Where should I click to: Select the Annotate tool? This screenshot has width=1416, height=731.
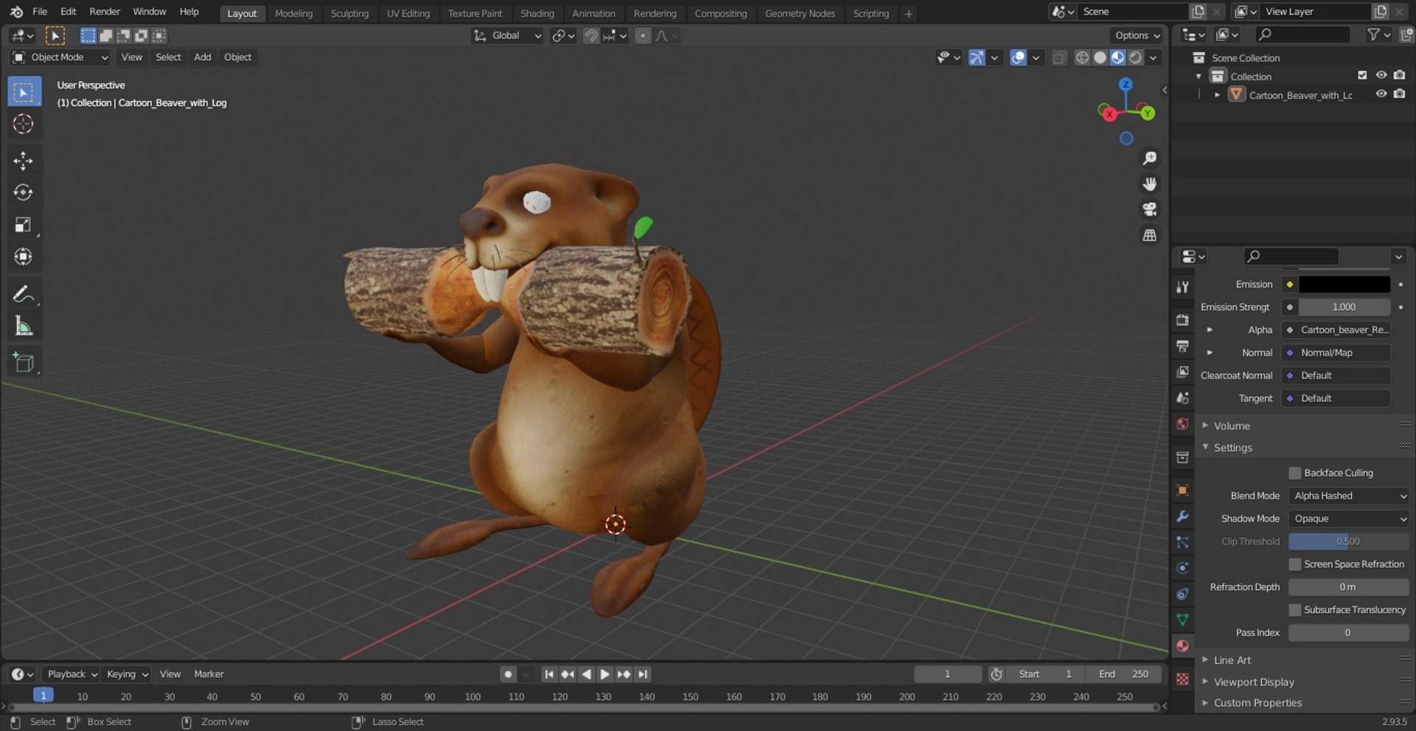[x=24, y=294]
